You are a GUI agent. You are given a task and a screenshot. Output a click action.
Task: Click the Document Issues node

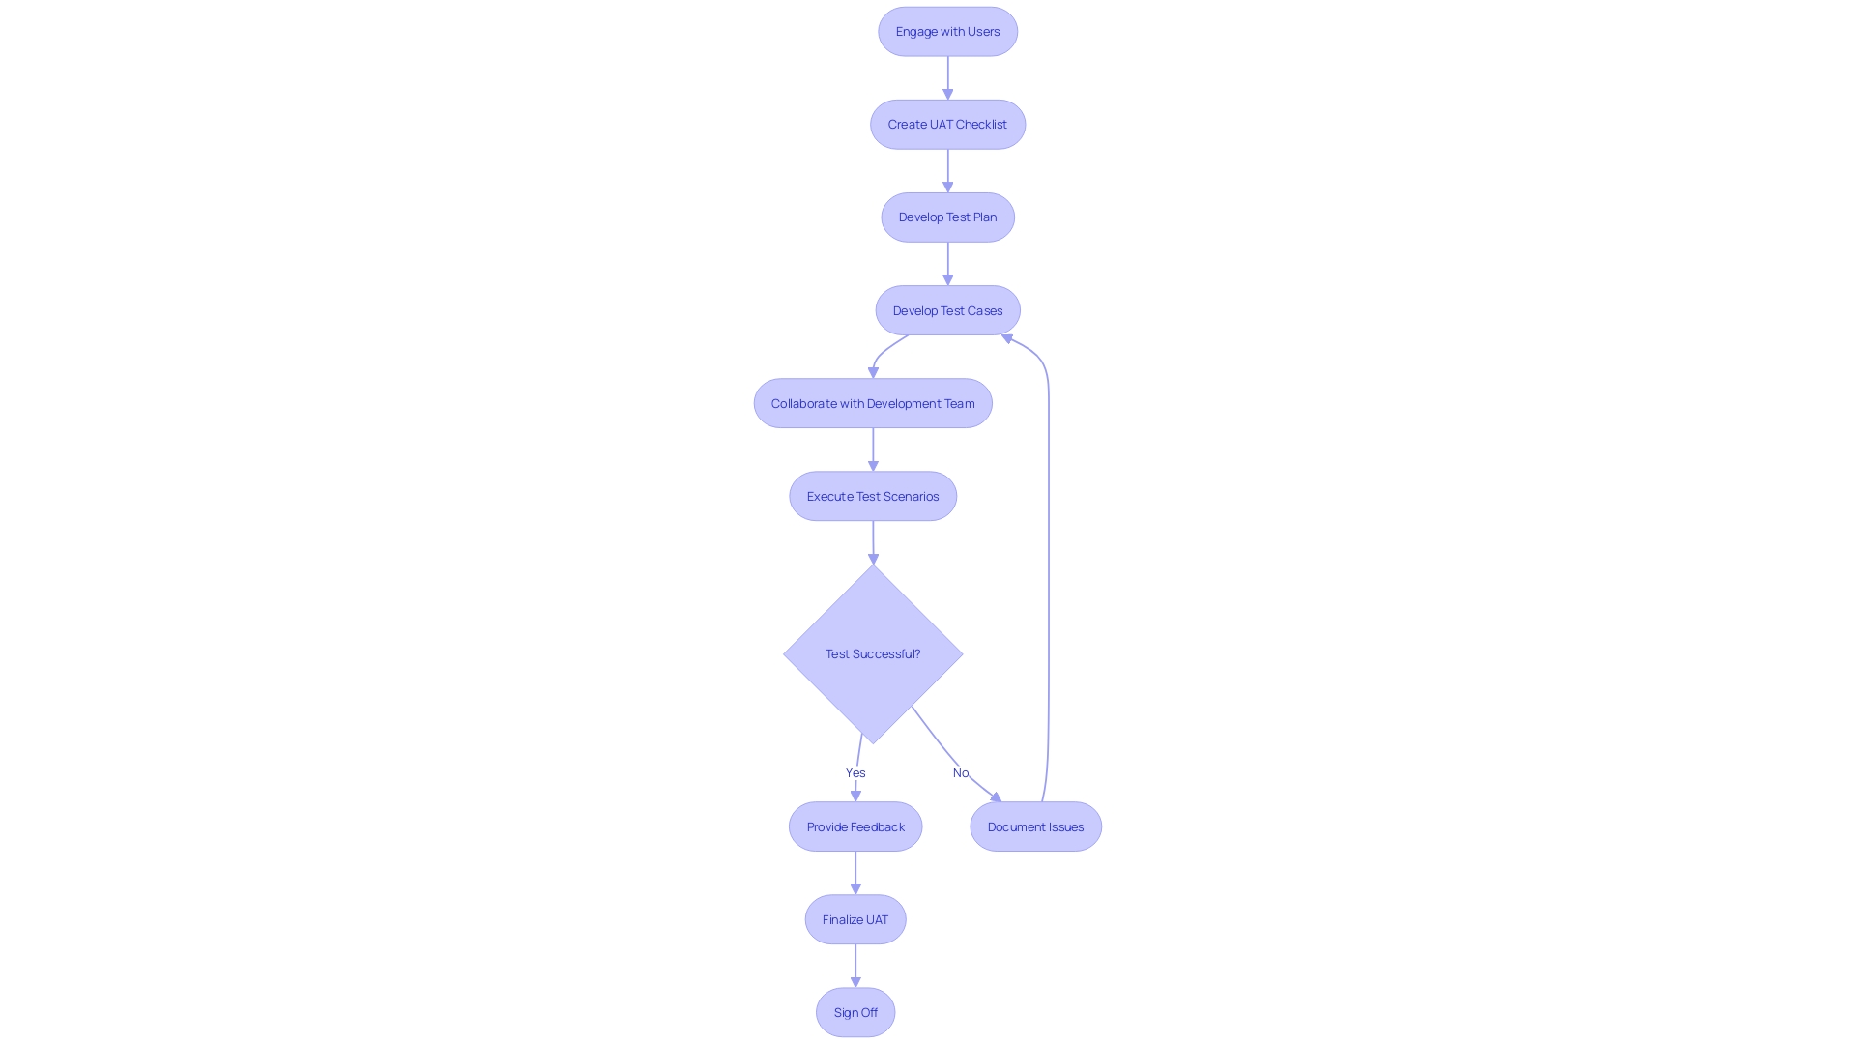coord(1035,826)
